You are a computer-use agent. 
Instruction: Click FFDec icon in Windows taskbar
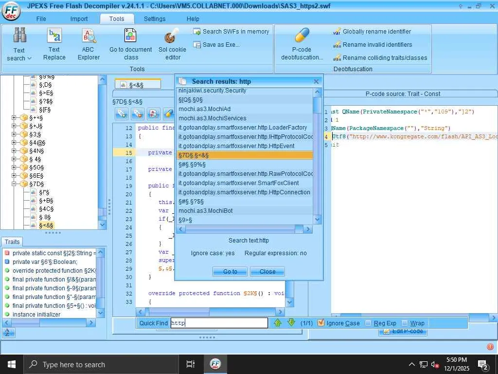tap(215, 364)
